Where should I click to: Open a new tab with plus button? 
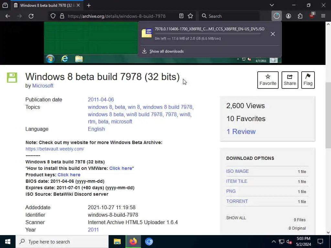coord(89,5)
